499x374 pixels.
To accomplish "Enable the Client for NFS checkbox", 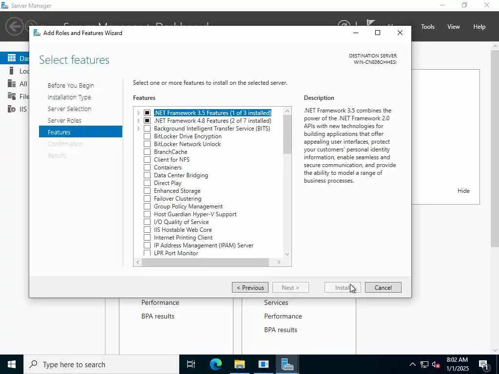I will coord(147,160).
